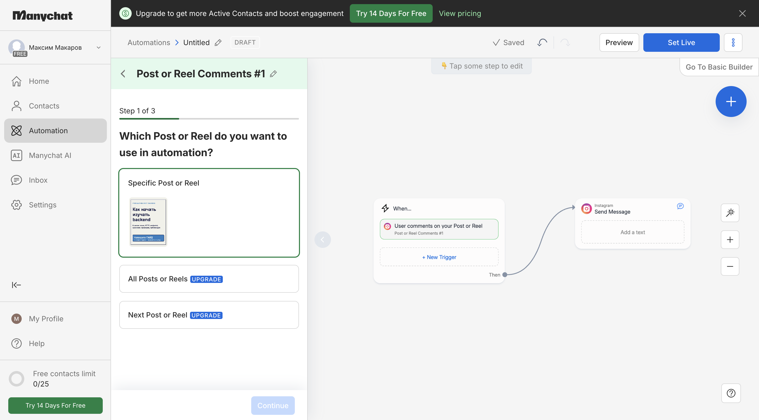759x420 pixels.
Task: Click the blue add step plus button
Action: [x=731, y=102]
